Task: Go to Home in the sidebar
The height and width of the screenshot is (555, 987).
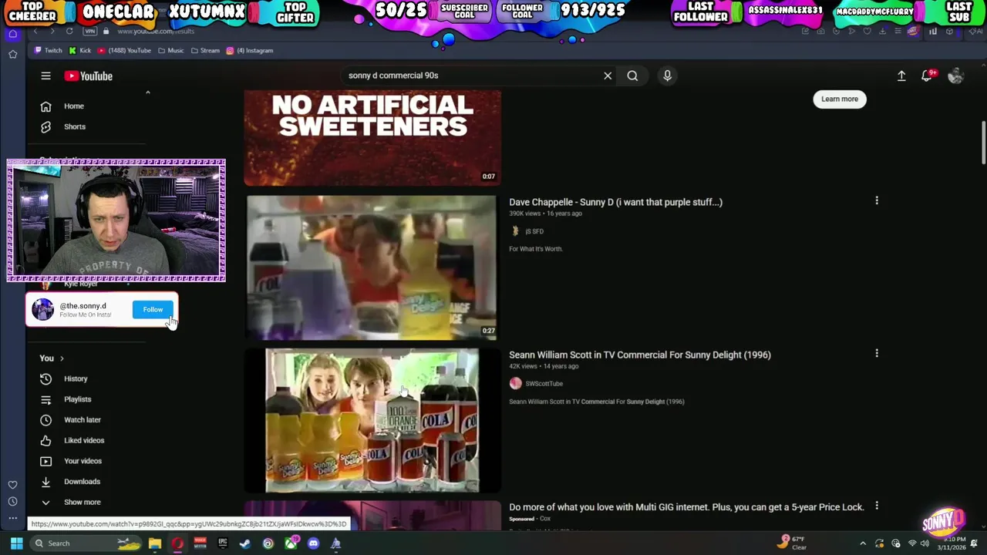Action: tap(73, 106)
